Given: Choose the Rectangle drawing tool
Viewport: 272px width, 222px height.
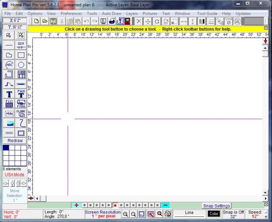Looking at the screenshot, I should point(21,55).
